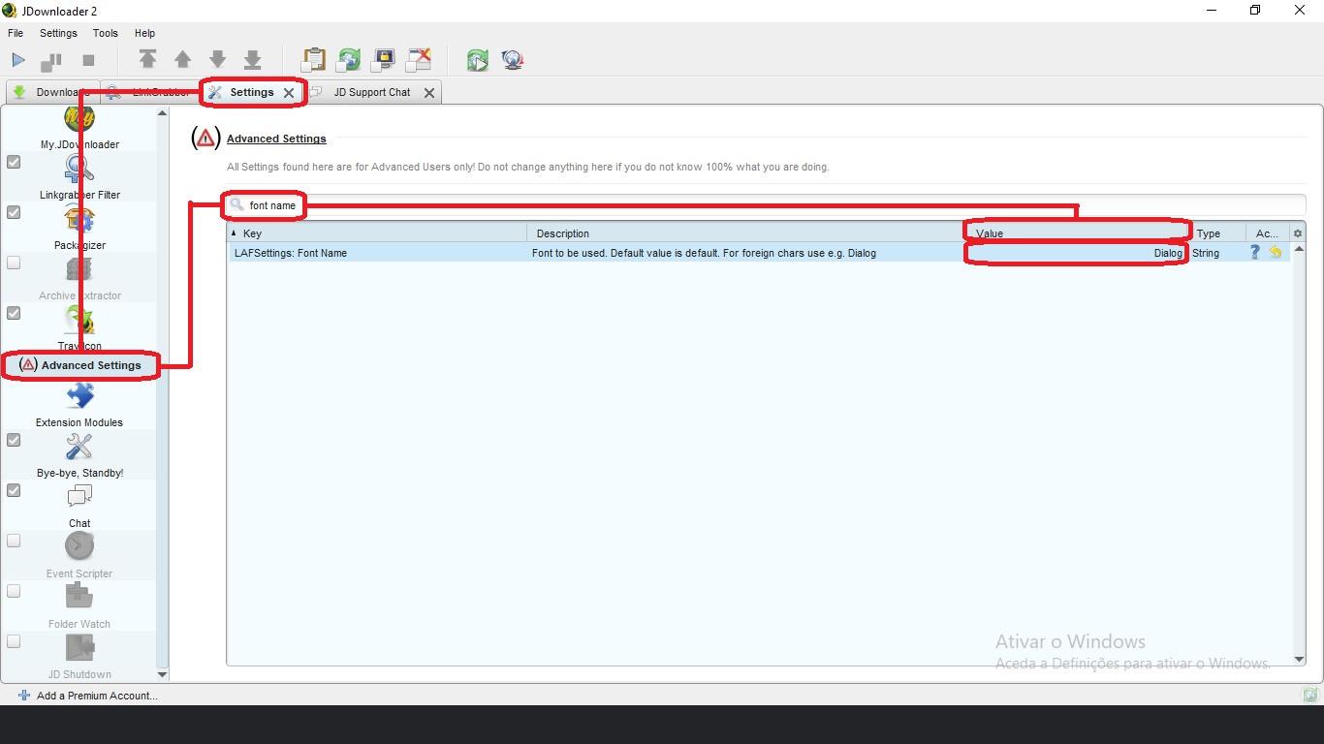
Task: Sort by the Type column header
Action: 1217,233
